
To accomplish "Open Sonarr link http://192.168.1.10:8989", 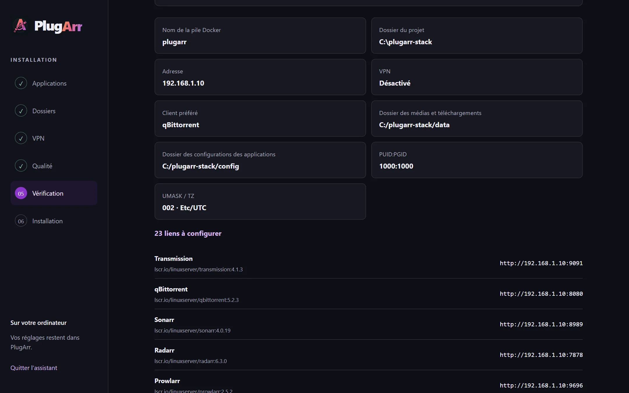I will (541, 324).
